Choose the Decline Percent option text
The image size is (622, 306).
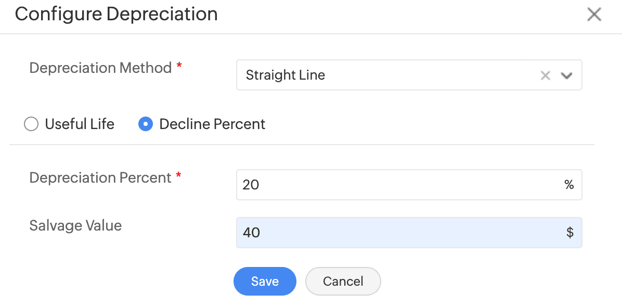click(212, 124)
